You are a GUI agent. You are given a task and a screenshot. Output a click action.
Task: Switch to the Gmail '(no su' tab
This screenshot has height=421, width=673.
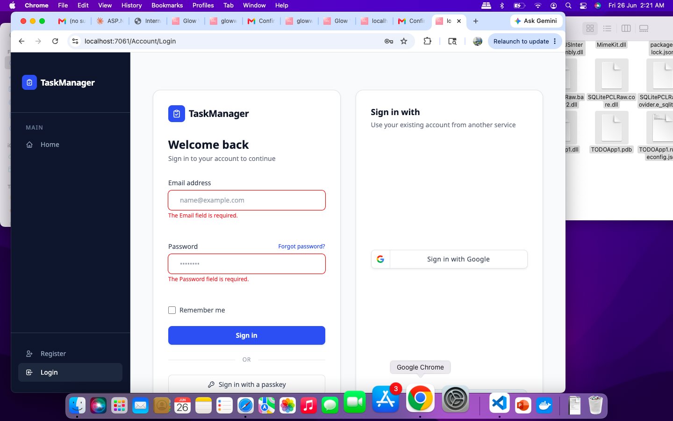coord(72,21)
